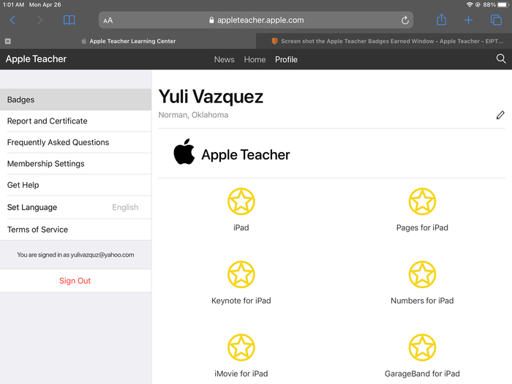Tap the AA reader text size menu

[108, 20]
